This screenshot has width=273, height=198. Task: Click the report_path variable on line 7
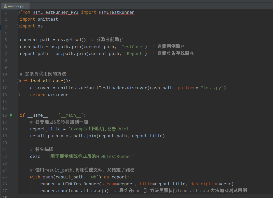tap(34, 53)
